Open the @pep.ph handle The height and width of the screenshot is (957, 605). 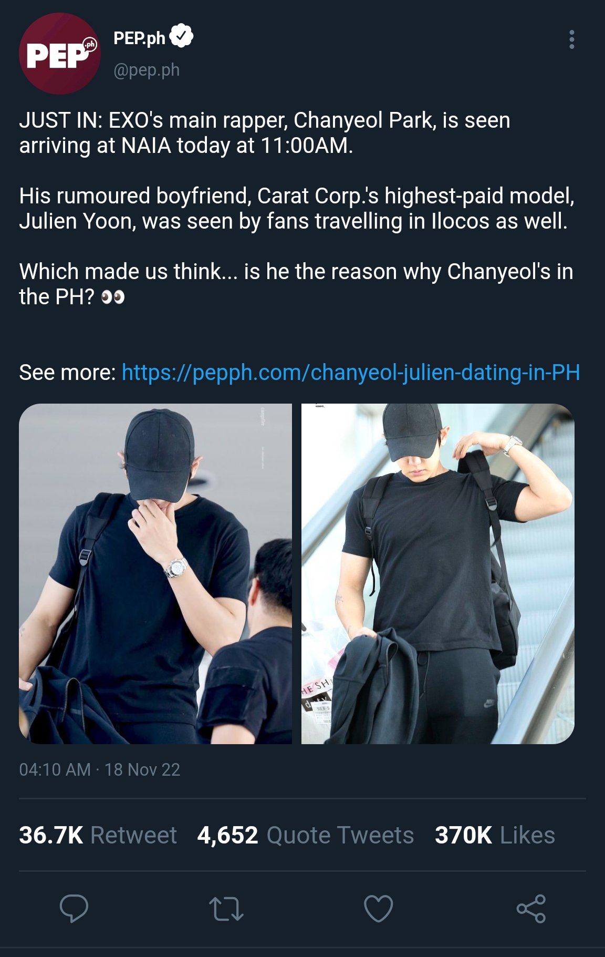tap(147, 69)
